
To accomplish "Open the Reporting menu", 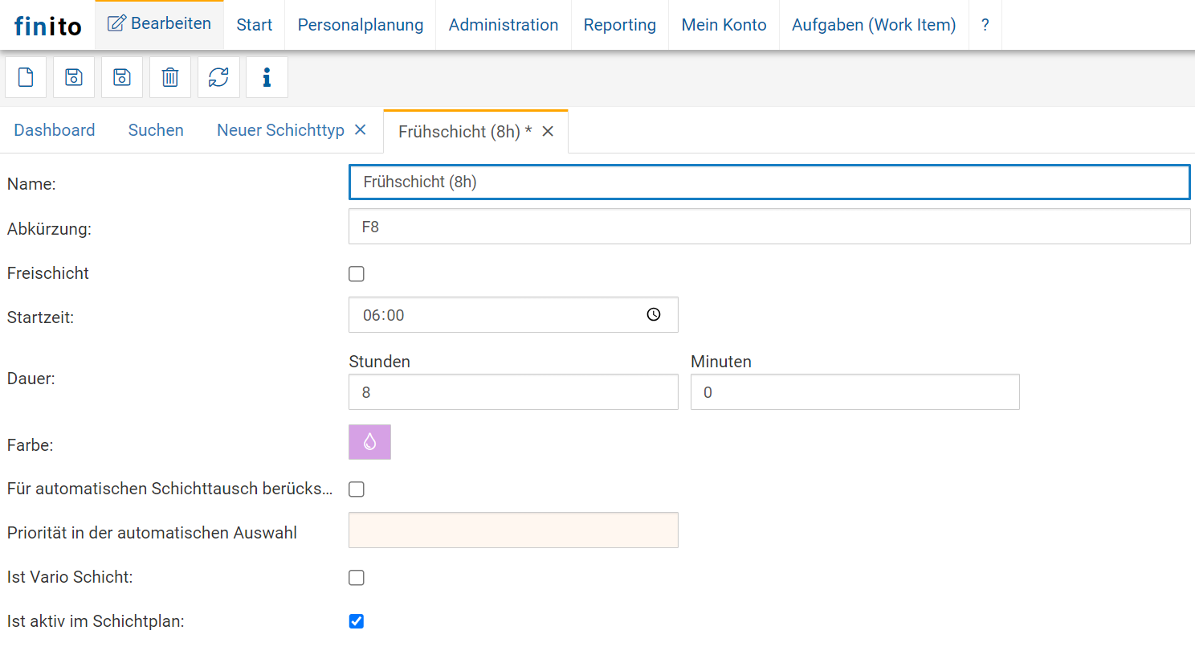I will tap(619, 25).
